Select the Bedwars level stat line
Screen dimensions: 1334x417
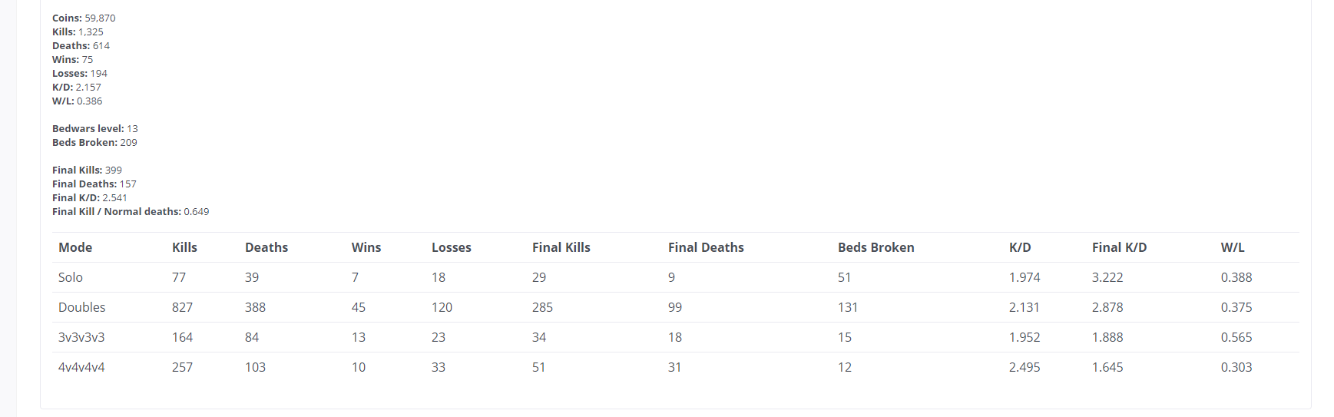click(x=95, y=128)
